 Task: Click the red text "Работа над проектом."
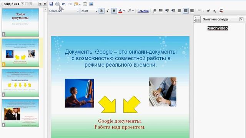coord(120,127)
